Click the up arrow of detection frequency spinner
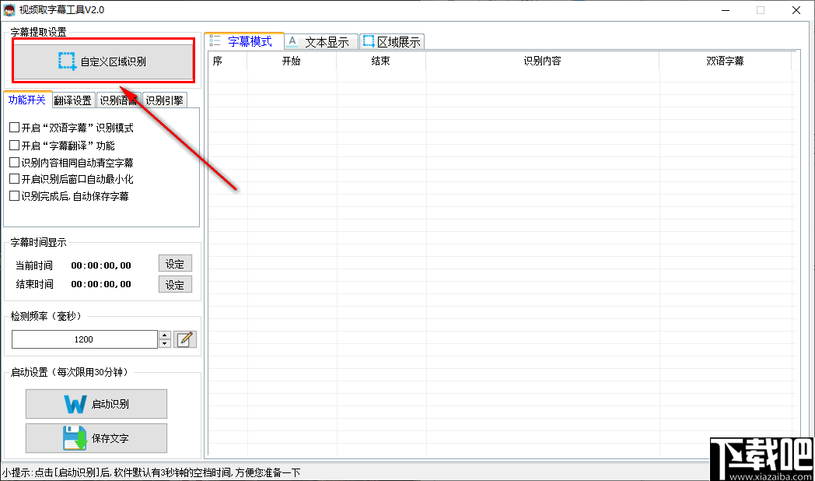The height and width of the screenshot is (481, 815). (164, 335)
